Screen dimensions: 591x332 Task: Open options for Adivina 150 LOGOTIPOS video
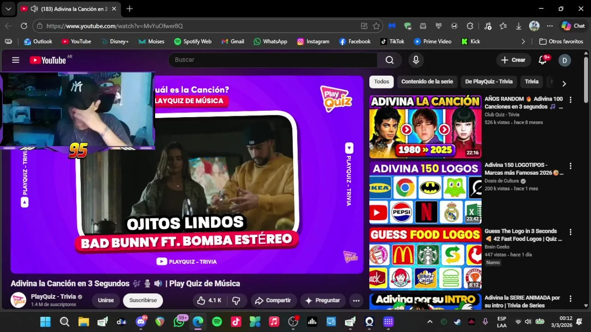click(x=571, y=166)
